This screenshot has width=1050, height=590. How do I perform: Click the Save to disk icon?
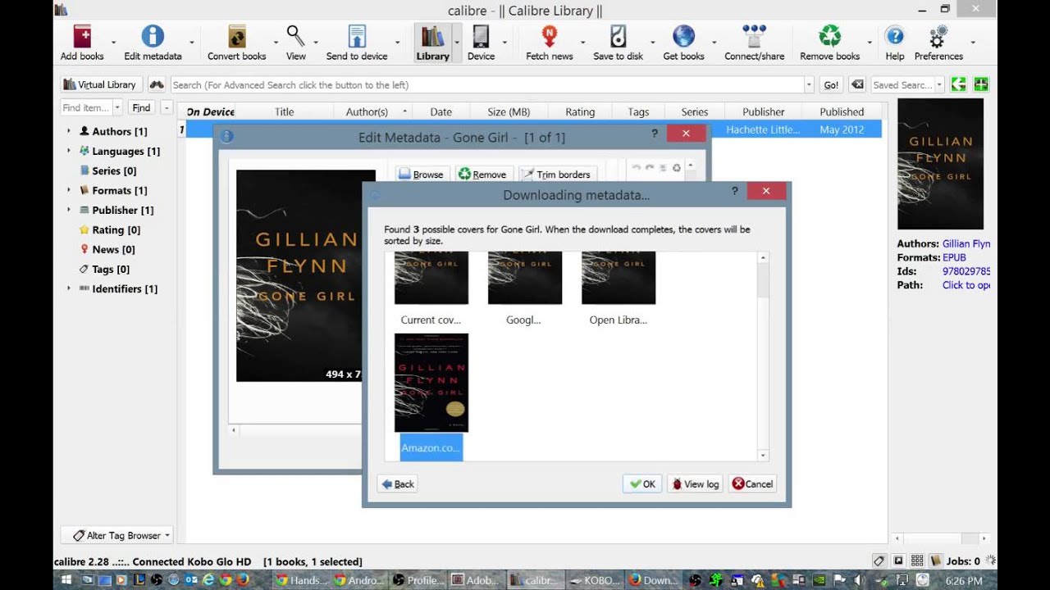pos(619,36)
